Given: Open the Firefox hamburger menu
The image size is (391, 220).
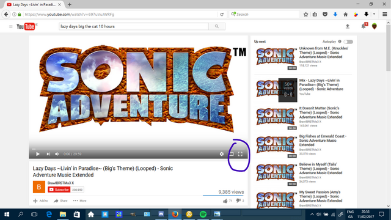Looking at the screenshot, I should pos(385,15).
